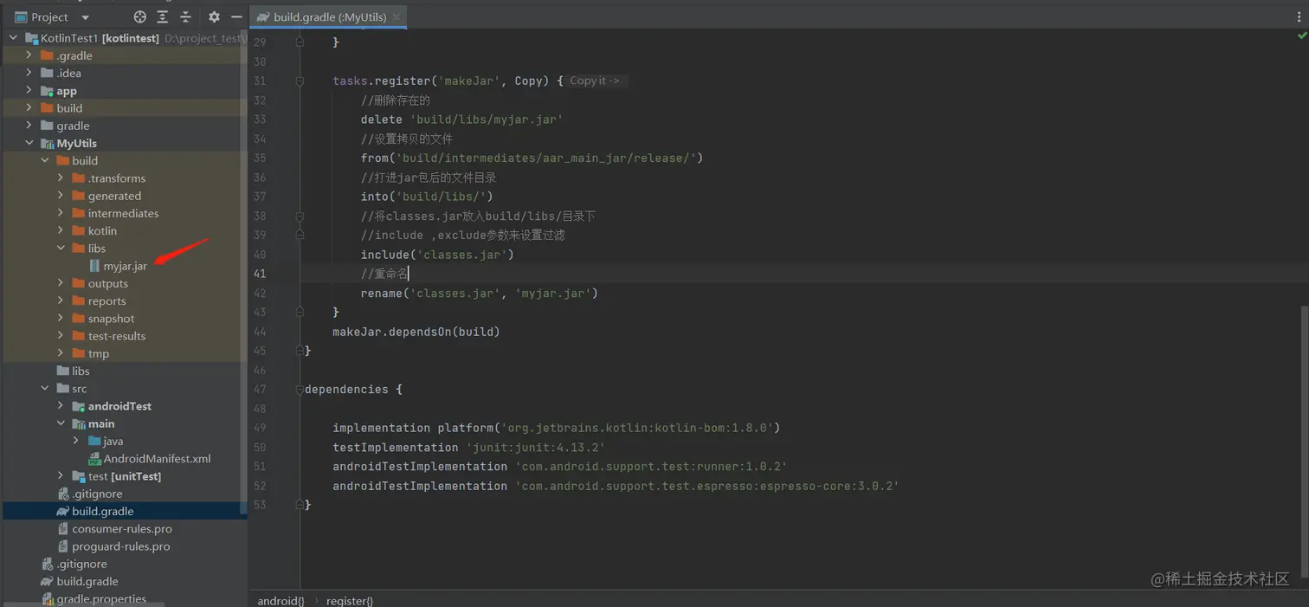Collapse the build libs folder arrow
The image size is (1309, 607).
[61, 249]
